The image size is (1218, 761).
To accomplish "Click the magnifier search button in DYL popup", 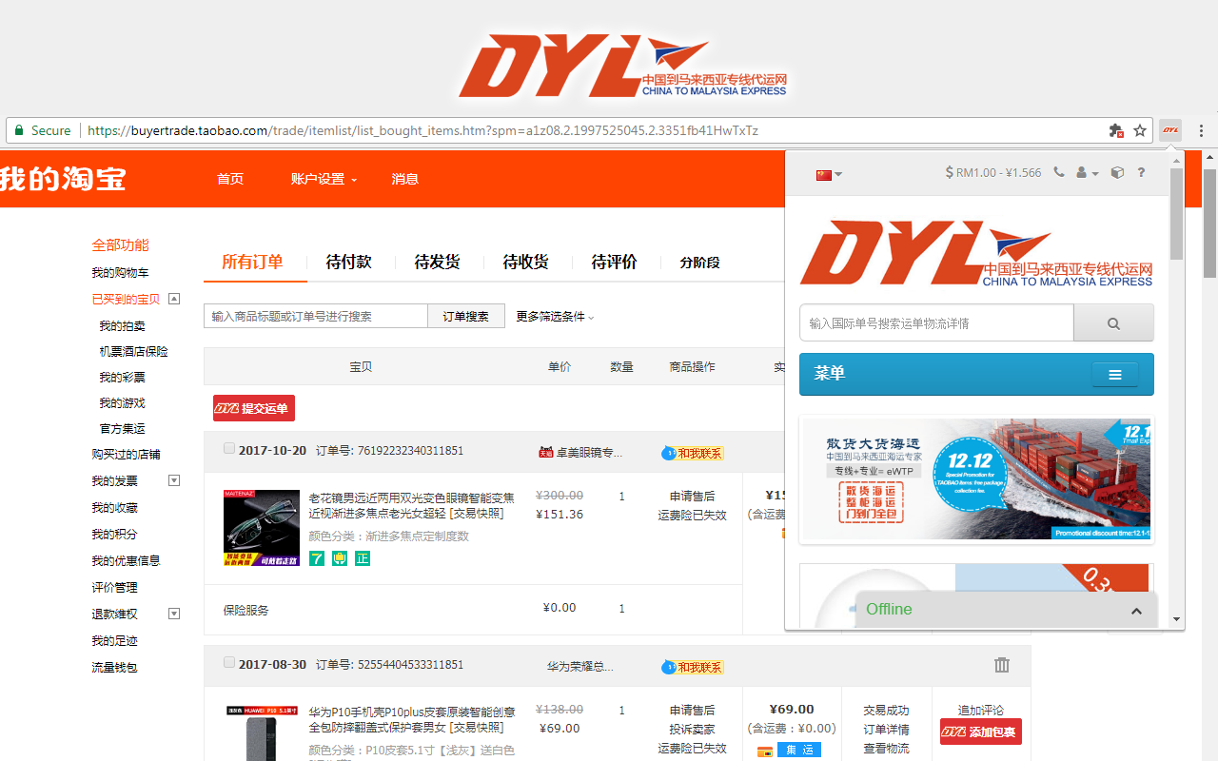I will tap(1113, 323).
